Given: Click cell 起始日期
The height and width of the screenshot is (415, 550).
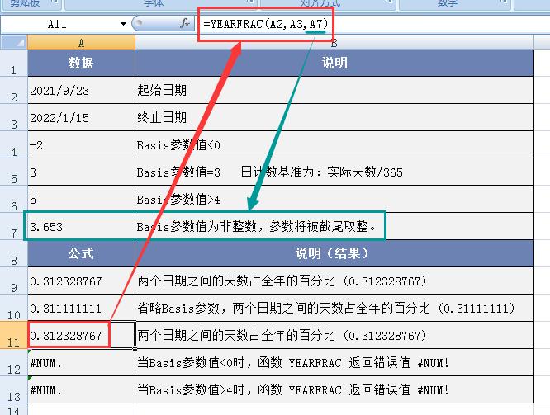Looking at the screenshot, I should 334,90.
